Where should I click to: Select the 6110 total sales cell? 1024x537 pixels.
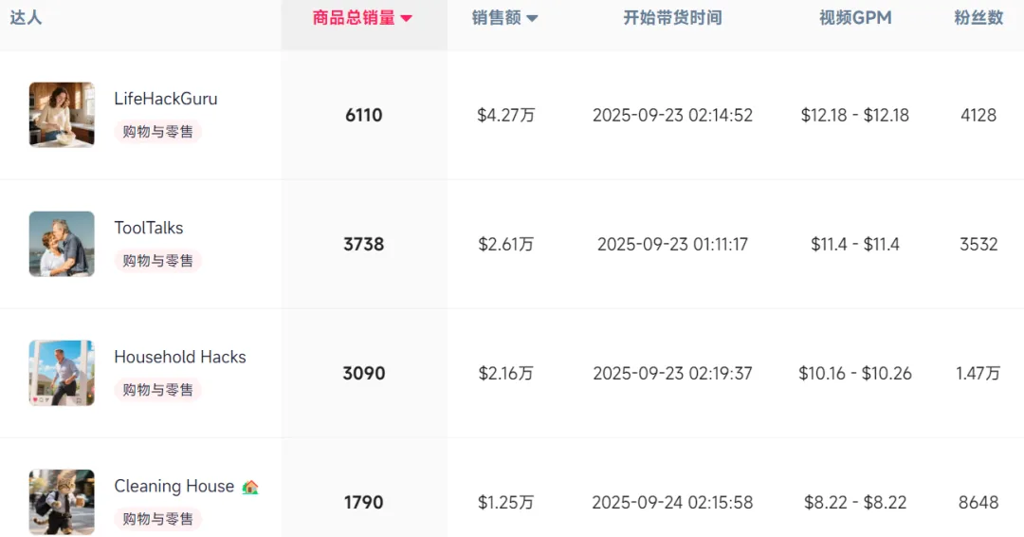coord(364,115)
